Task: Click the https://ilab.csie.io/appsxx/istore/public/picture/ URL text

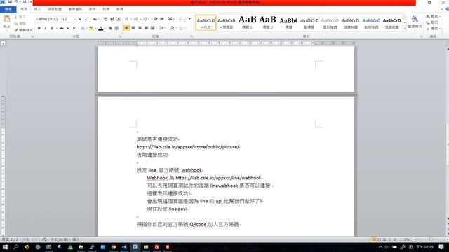Action: pos(188,147)
